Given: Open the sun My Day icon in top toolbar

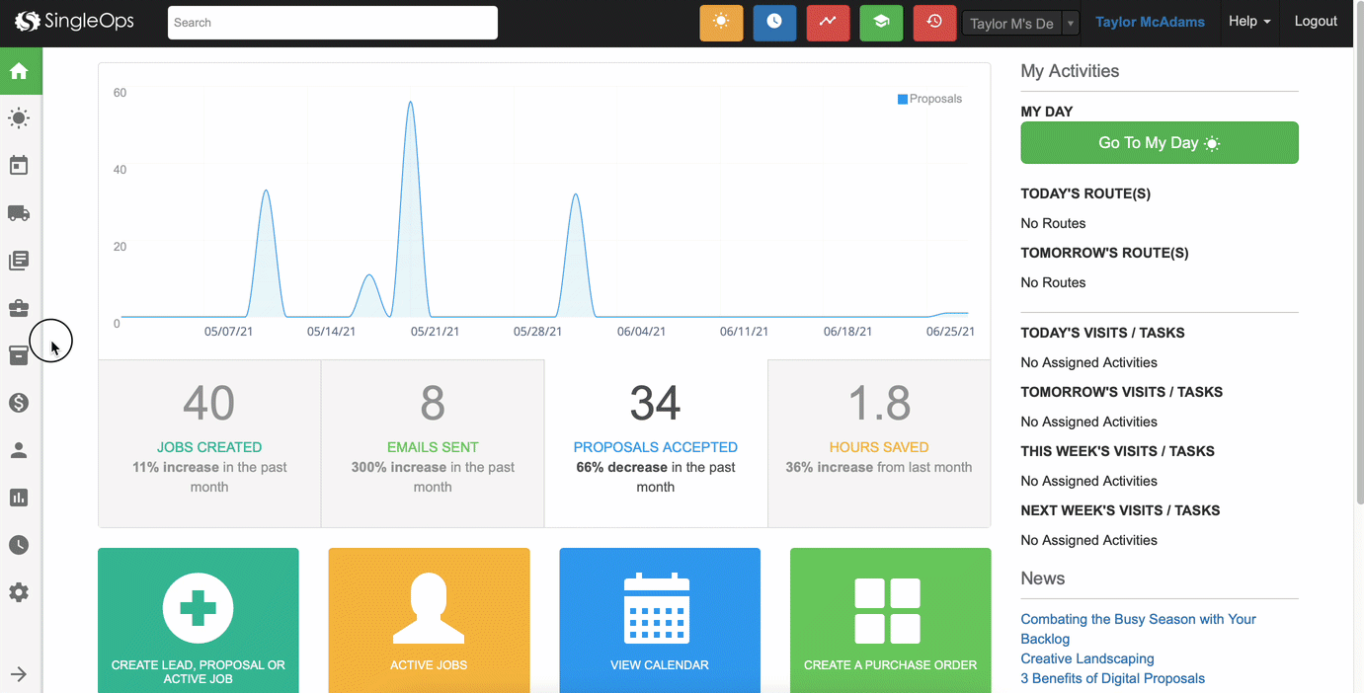Looking at the screenshot, I should pyautogui.click(x=721, y=22).
